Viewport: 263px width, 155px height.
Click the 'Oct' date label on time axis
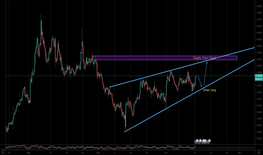pos(166,153)
